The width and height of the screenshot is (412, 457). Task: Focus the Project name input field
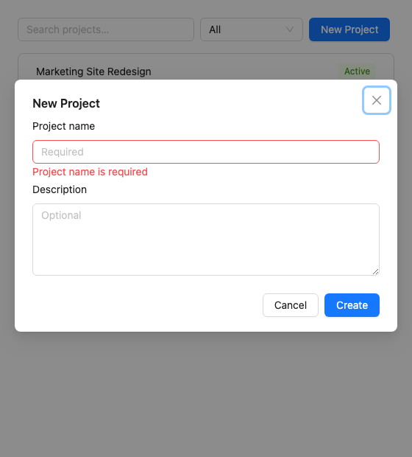click(x=206, y=152)
